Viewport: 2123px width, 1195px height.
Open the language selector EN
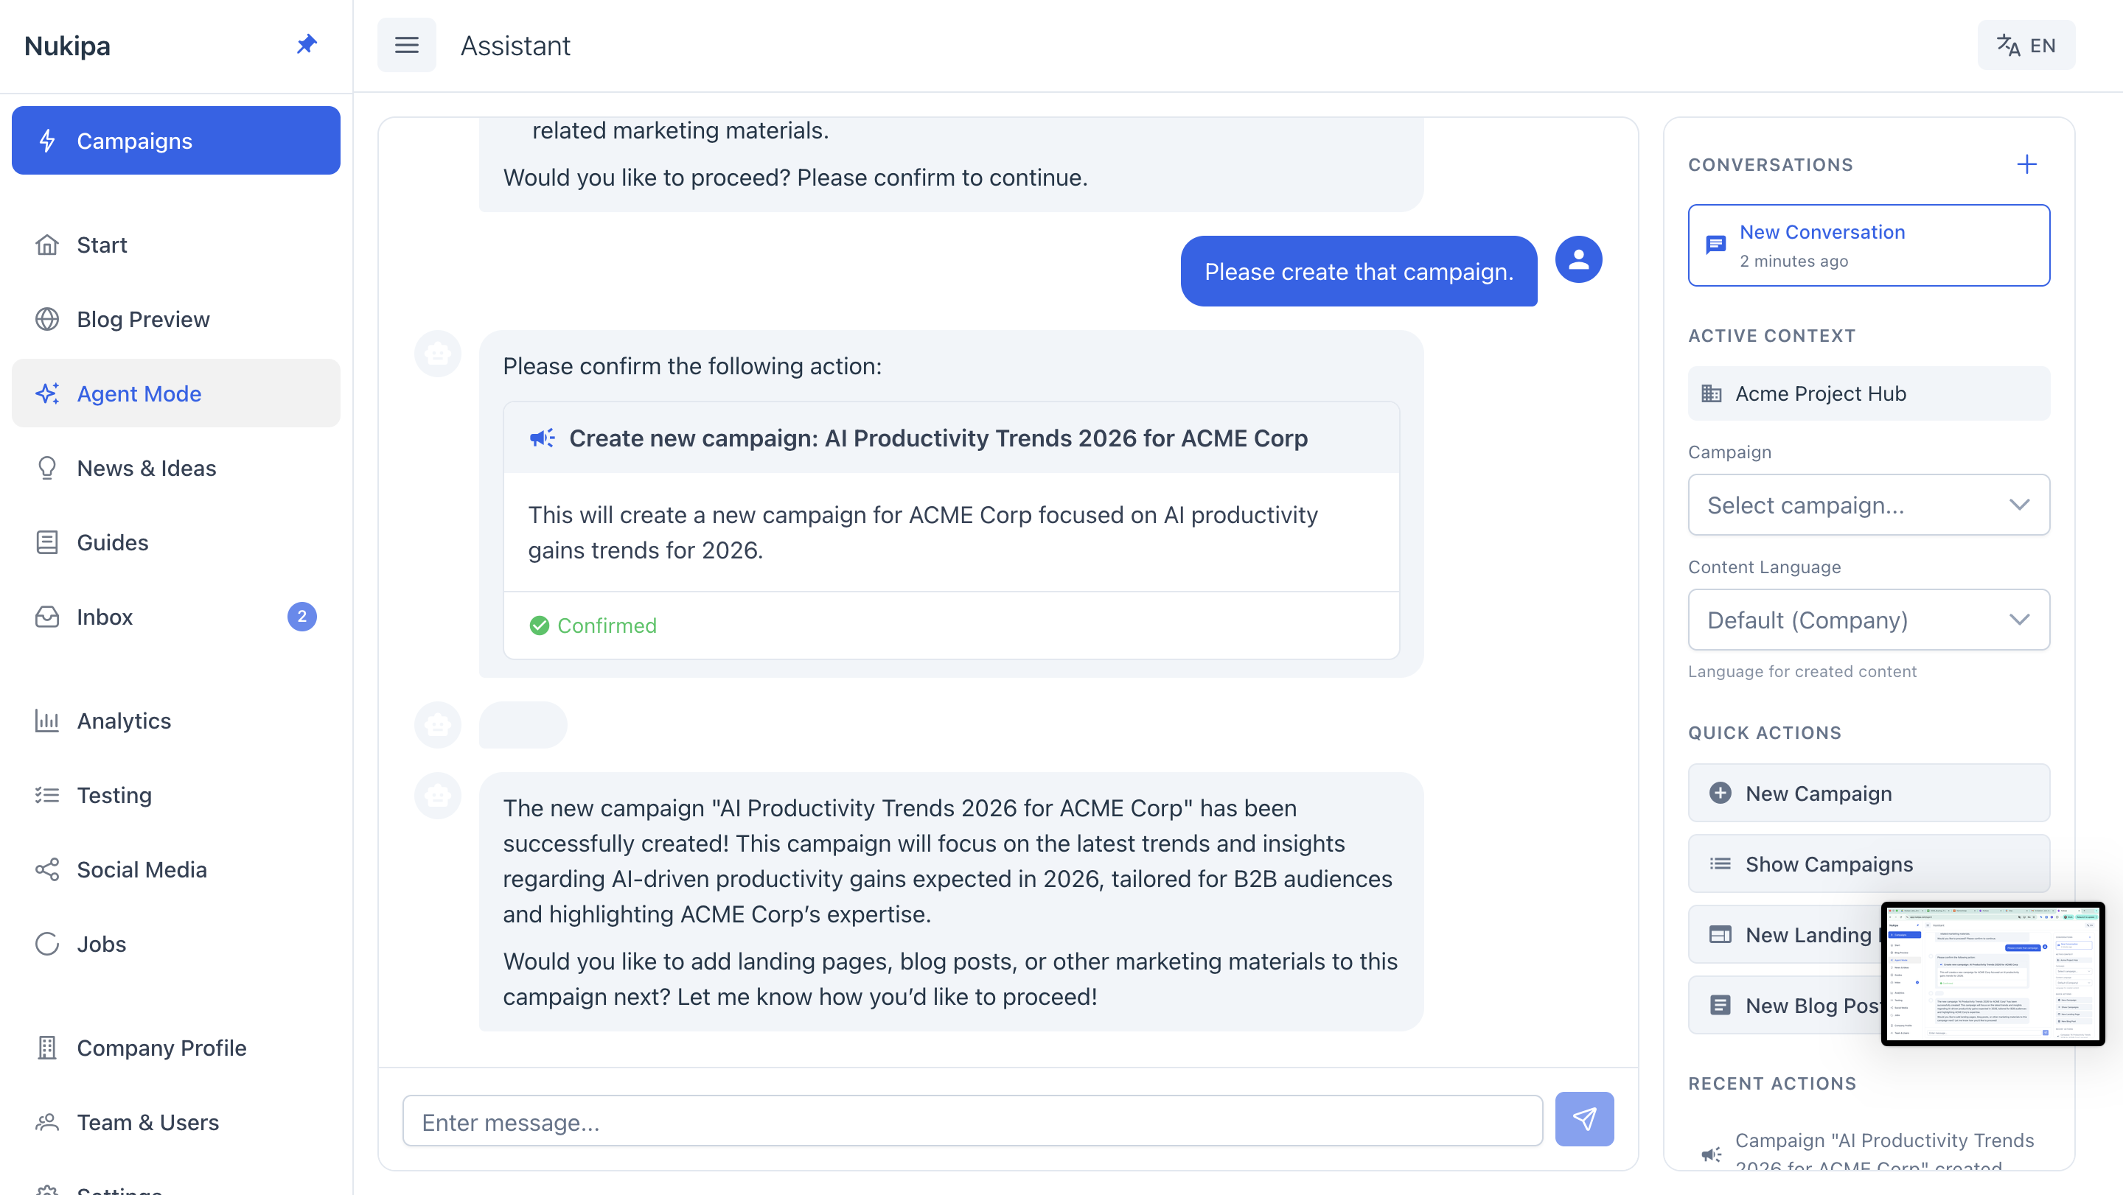click(2026, 45)
